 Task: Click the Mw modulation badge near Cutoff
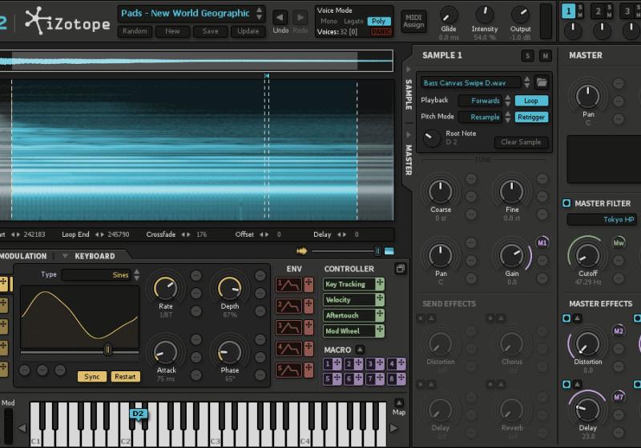pyautogui.click(x=619, y=242)
